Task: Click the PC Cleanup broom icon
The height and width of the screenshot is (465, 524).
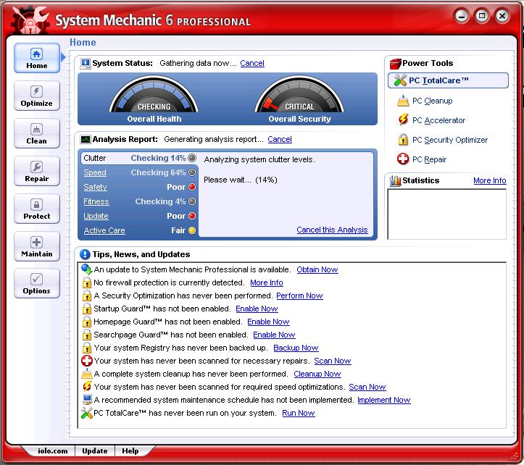Action: (403, 101)
